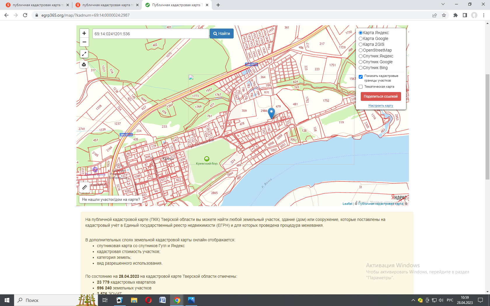Click parcel label 709 on map

(x=244, y=111)
